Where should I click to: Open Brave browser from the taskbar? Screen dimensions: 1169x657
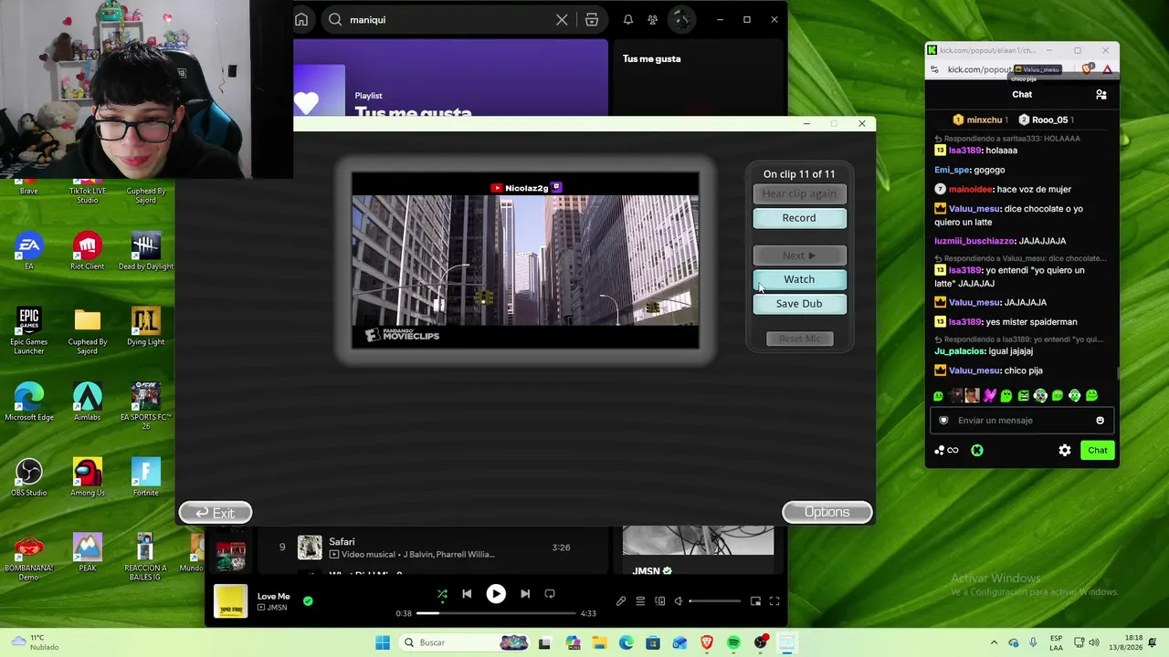(706, 642)
